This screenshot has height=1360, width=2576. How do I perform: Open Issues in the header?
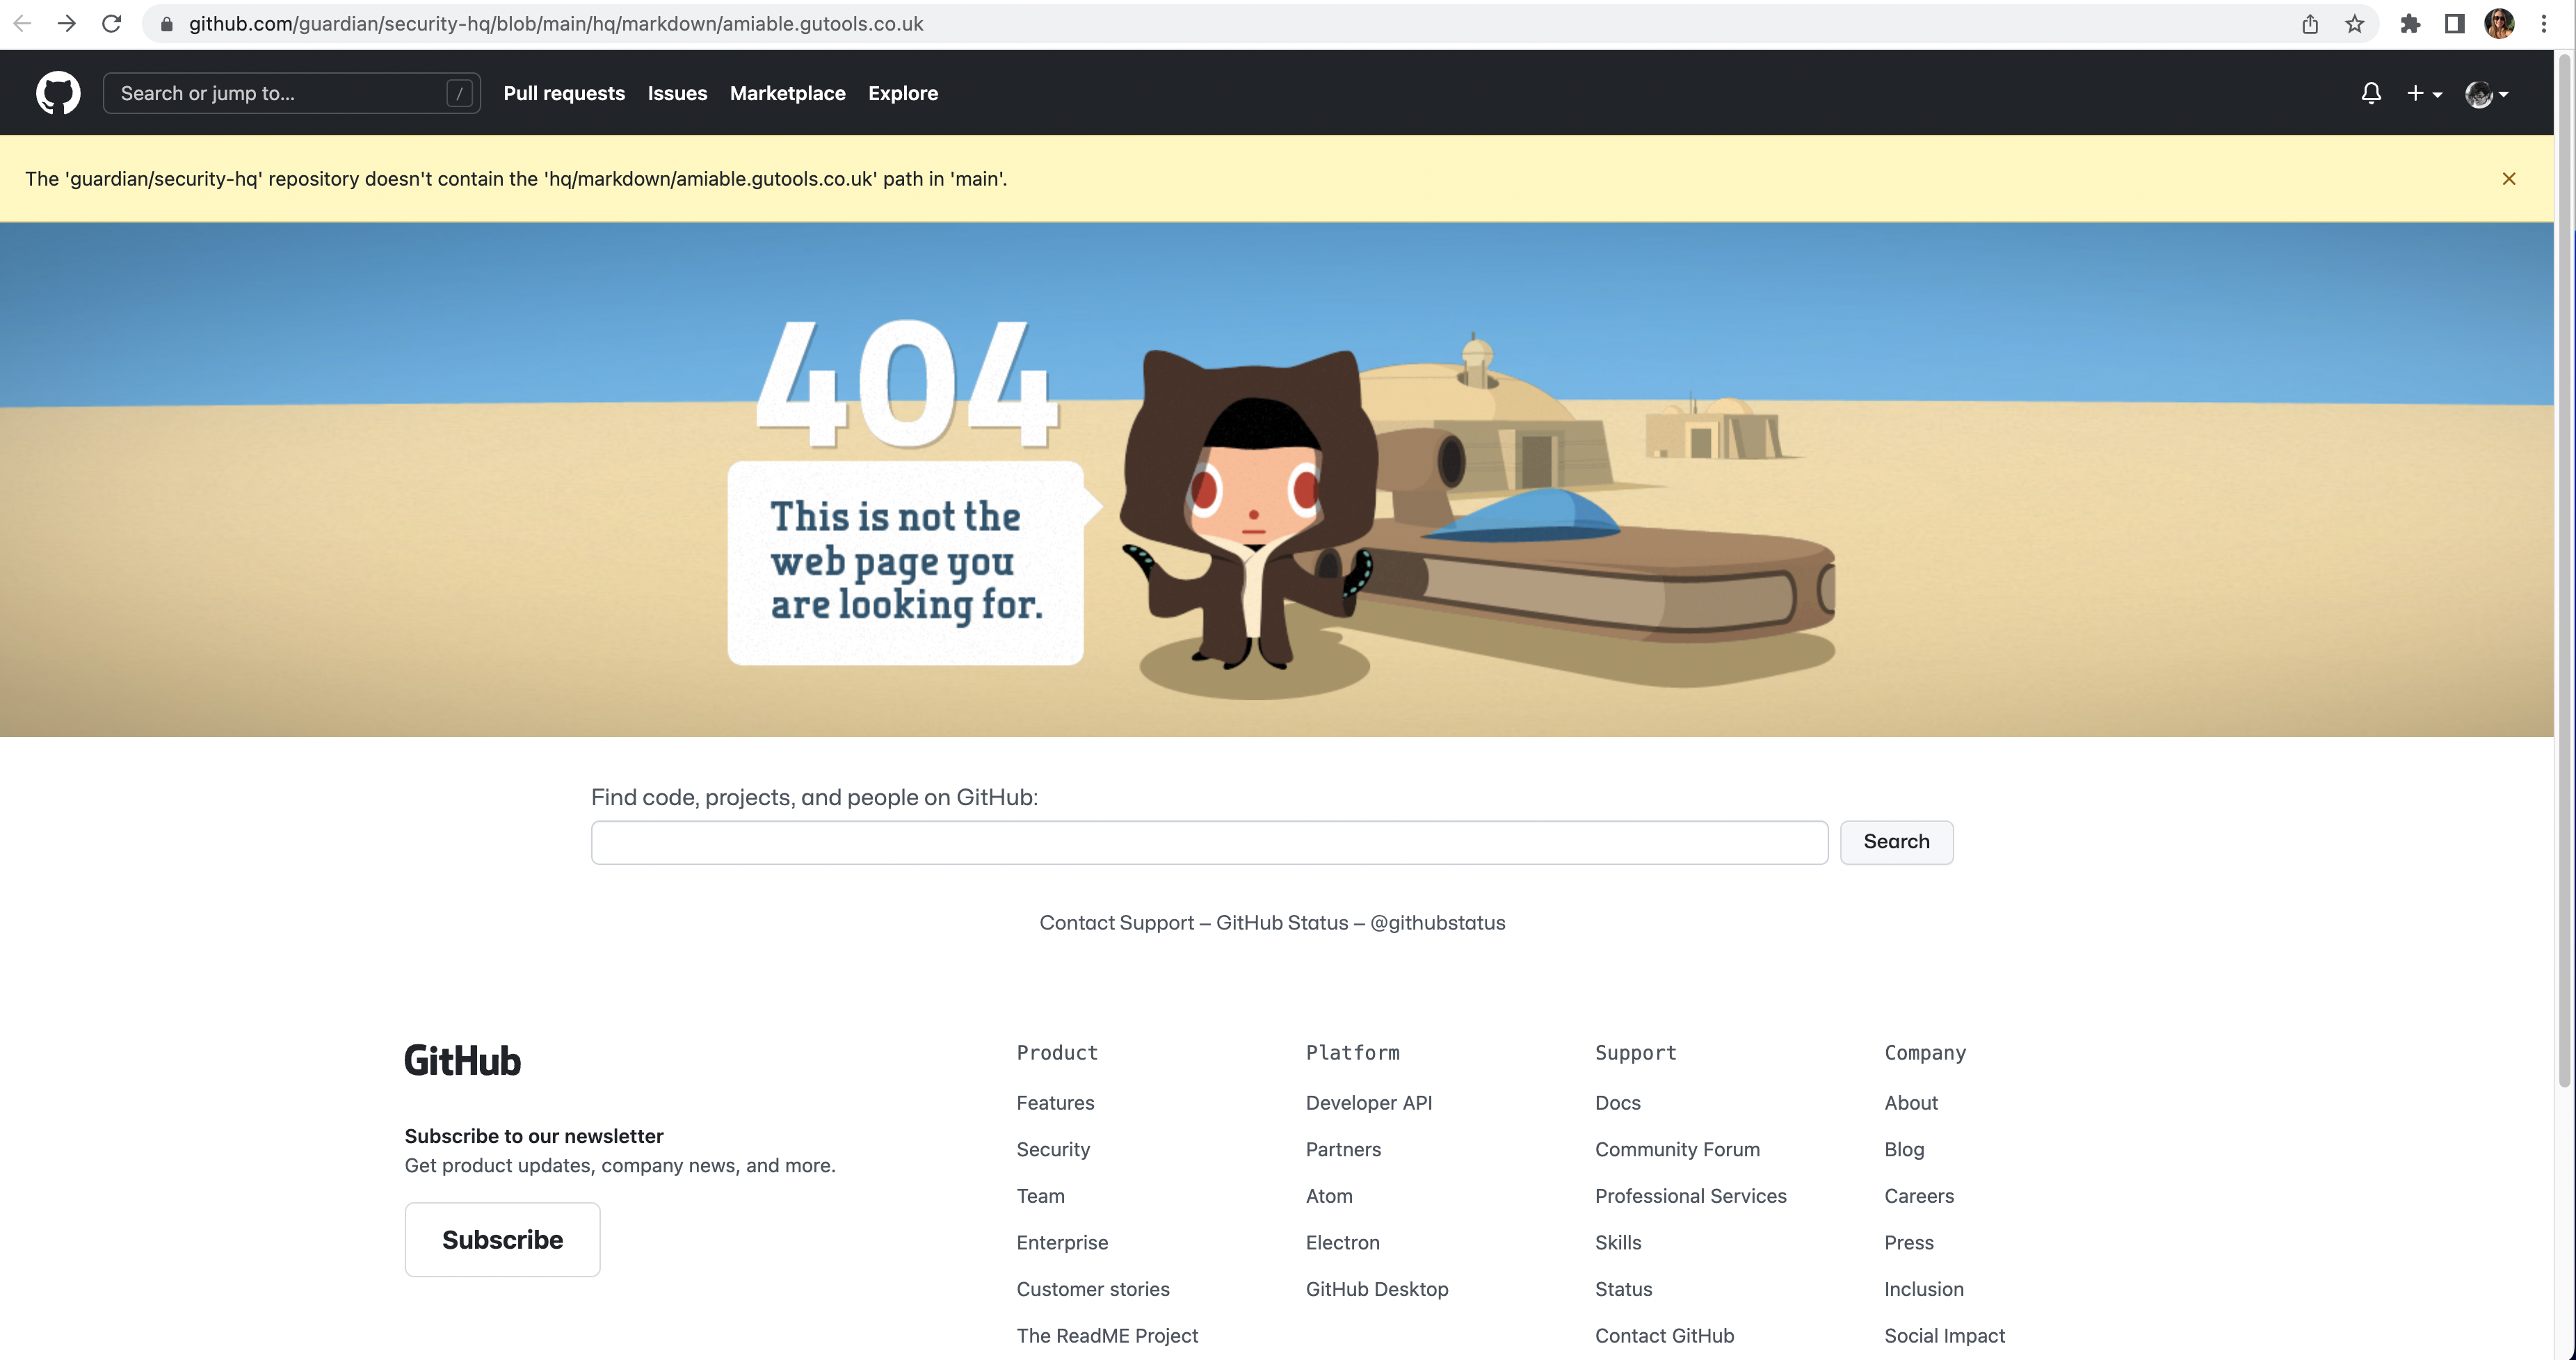point(677,93)
